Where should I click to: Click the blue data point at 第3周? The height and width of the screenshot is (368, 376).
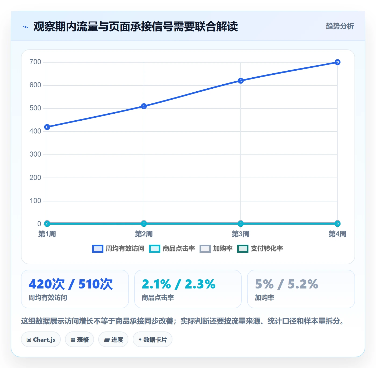[241, 81]
